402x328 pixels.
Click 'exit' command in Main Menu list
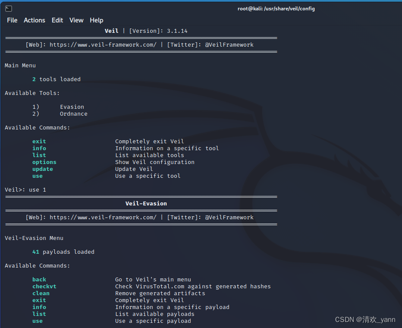click(39, 142)
